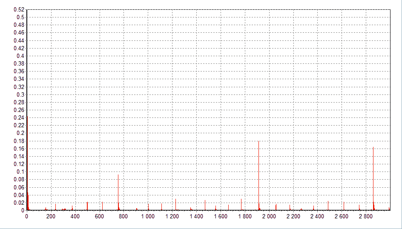Click the red peak near 1 900 reaching 0.18
The width and height of the screenshot is (402, 229).
(x=258, y=175)
